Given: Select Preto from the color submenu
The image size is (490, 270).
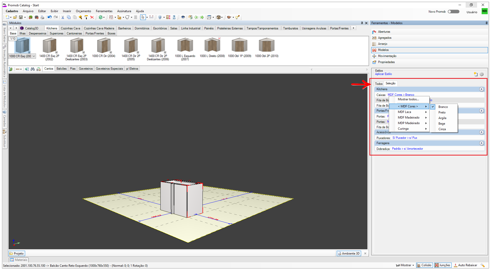Looking at the screenshot, I should (x=442, y=112).
